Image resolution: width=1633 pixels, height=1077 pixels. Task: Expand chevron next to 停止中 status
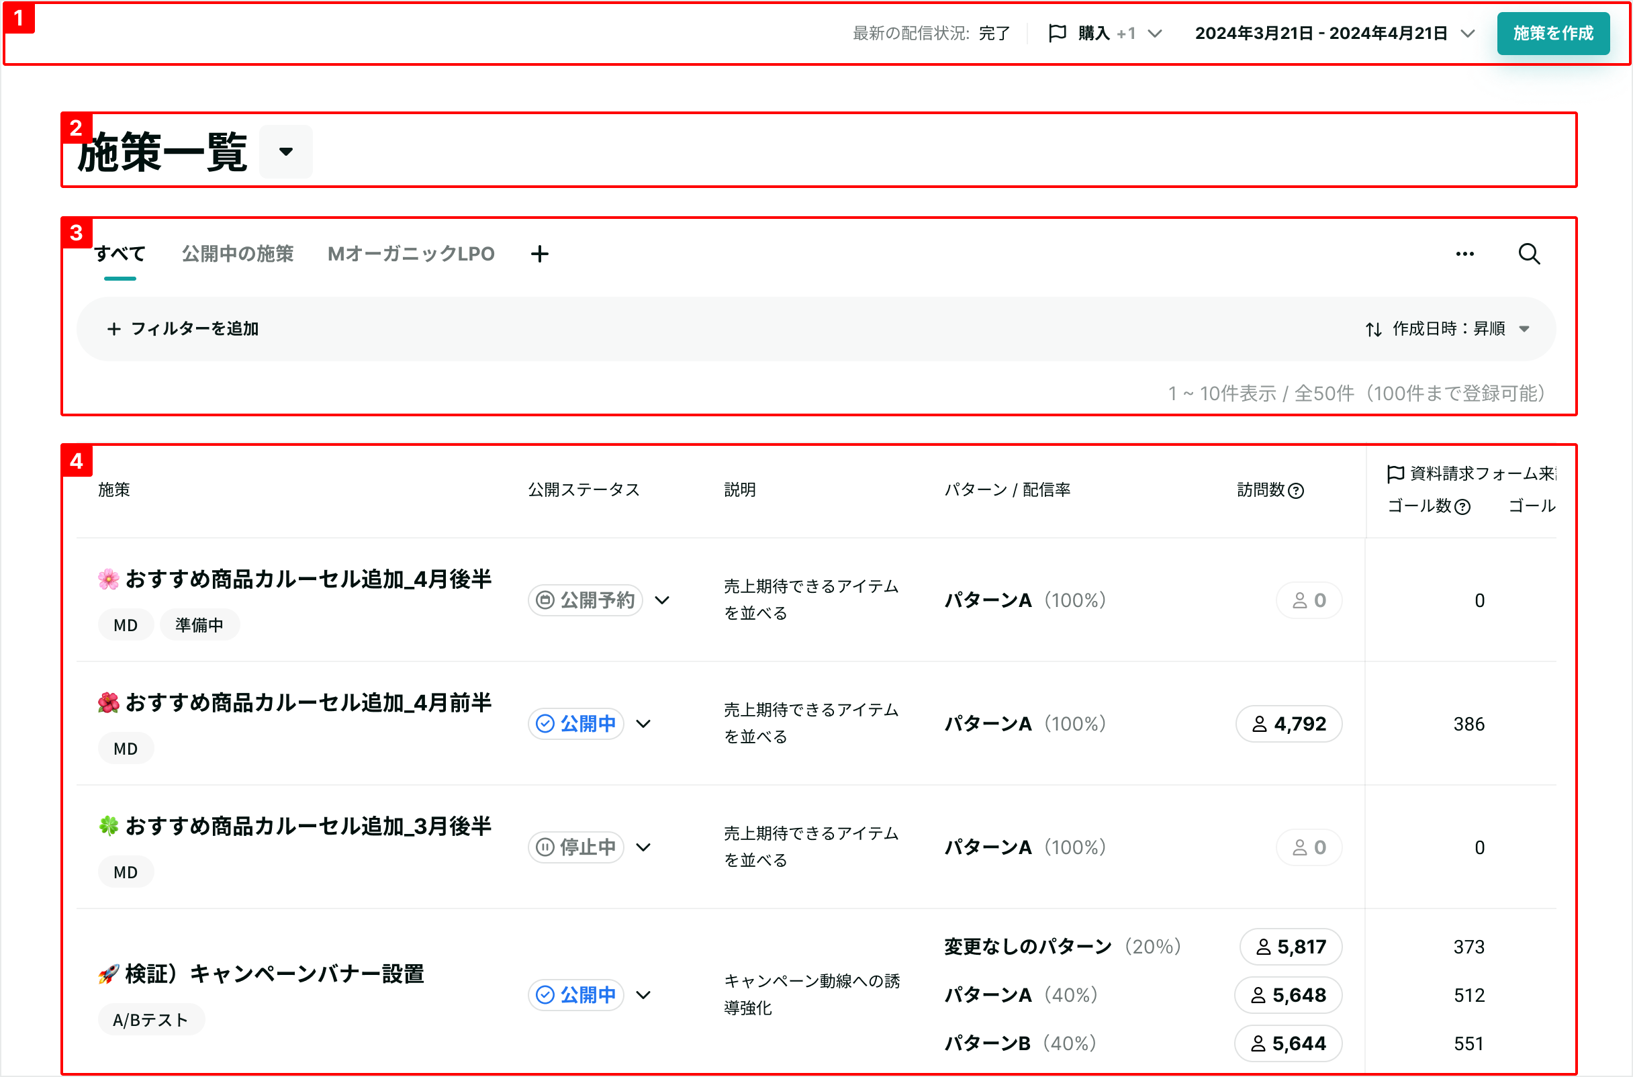pyautogui.click(x=643, y=847)
